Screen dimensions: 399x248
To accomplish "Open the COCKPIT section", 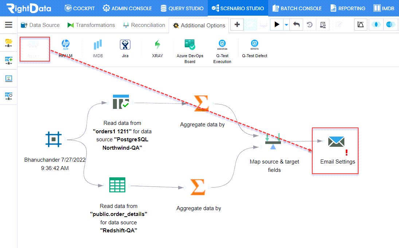I will coord(80,8).
